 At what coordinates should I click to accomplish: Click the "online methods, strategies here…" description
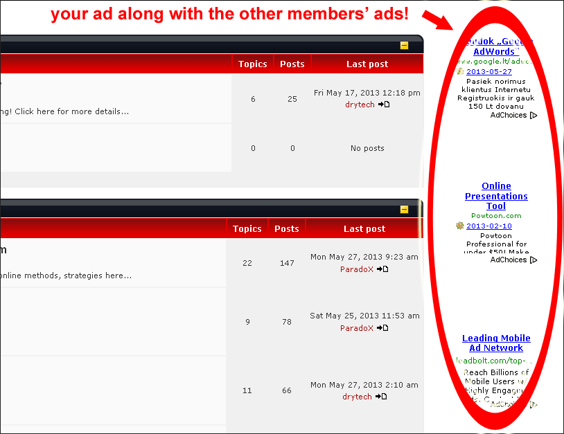[66, 275]
